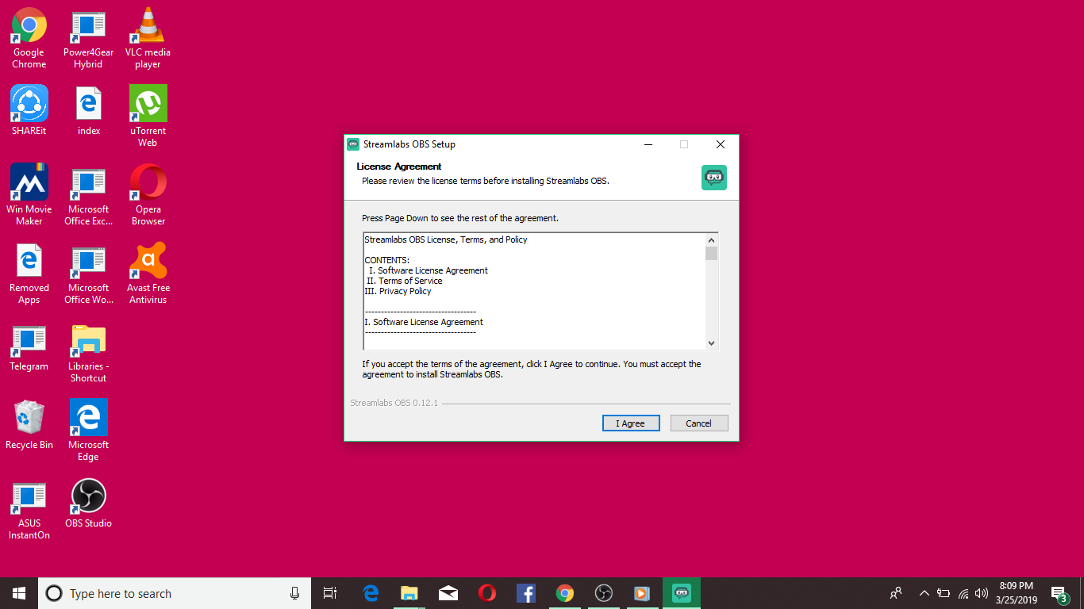
Task: Select the Removed Apps desktop file
Action: point(29,274)
